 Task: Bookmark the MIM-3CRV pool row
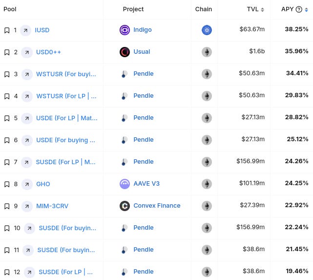(7, 206)
